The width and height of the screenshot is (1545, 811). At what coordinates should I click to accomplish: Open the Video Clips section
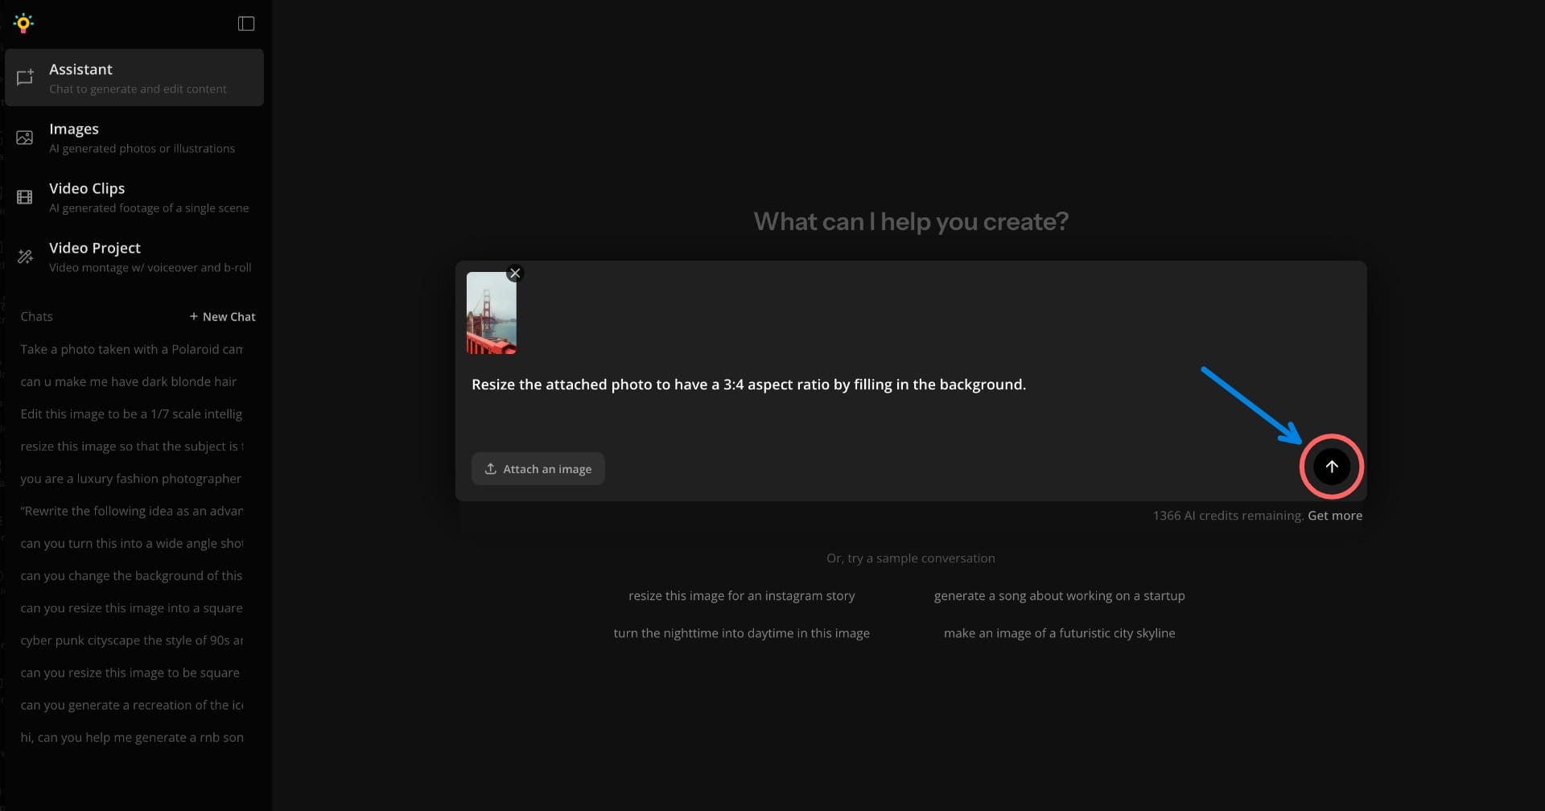(x=134, y=196)
